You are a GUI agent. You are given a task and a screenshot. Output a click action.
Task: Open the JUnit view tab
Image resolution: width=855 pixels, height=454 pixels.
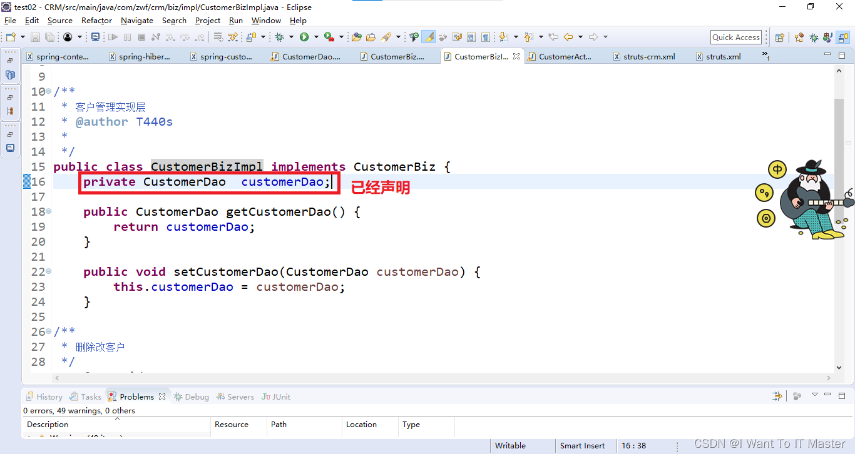point(276,396)
